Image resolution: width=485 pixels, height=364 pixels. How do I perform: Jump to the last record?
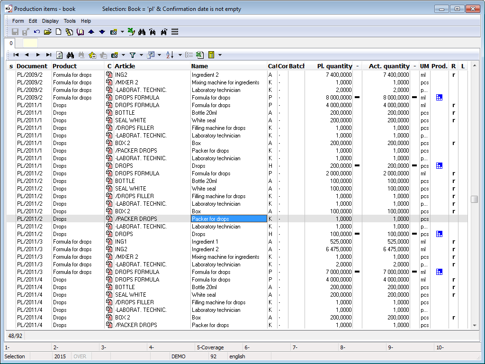(x=48, y=55)
